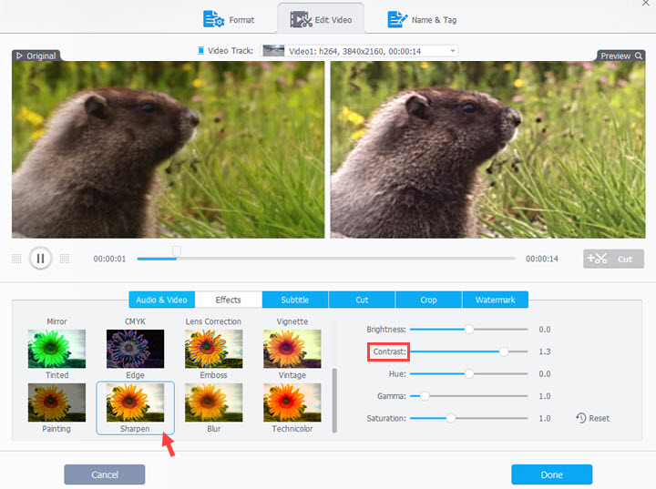
Task: Click the Name & Tag pencil icon
Action: click(397, 19)
